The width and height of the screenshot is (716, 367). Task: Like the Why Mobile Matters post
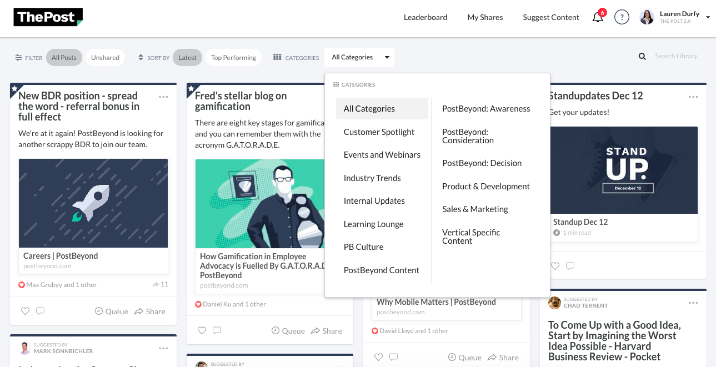coord(378,357)
